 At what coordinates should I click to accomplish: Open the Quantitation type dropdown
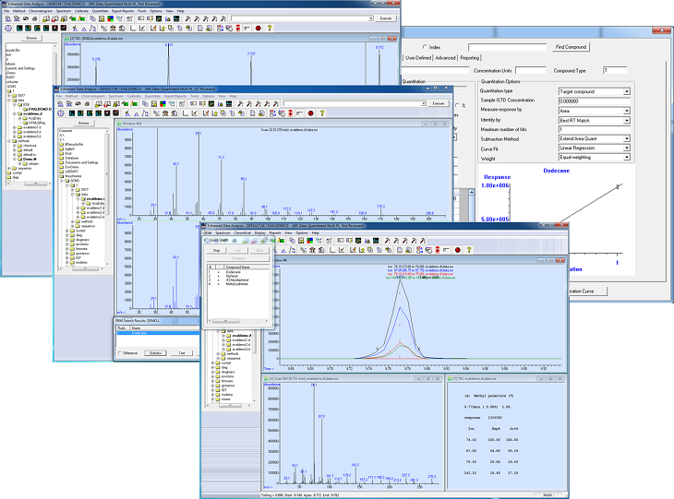point(626,91)
